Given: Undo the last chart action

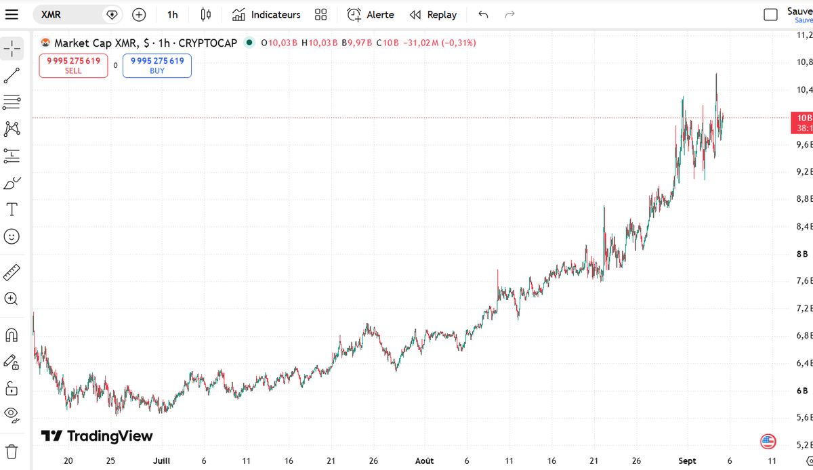Looking at the screenshot, I should pyautogui.click(x=483, y=14).
